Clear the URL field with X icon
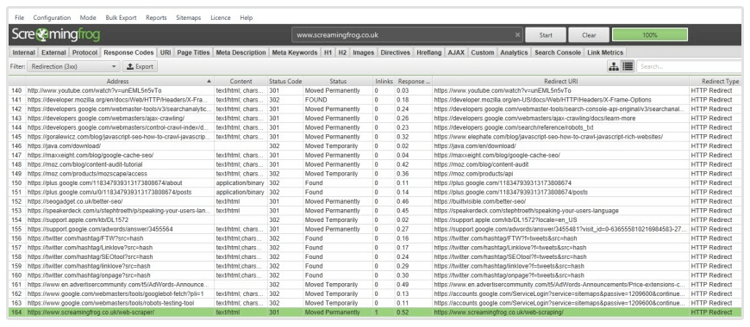This screenshot has height=327, width=750. [517, 34]
